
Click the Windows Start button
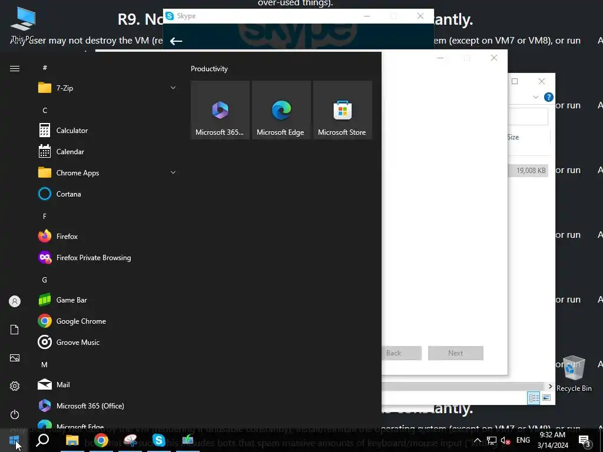(x=14, y=440)
